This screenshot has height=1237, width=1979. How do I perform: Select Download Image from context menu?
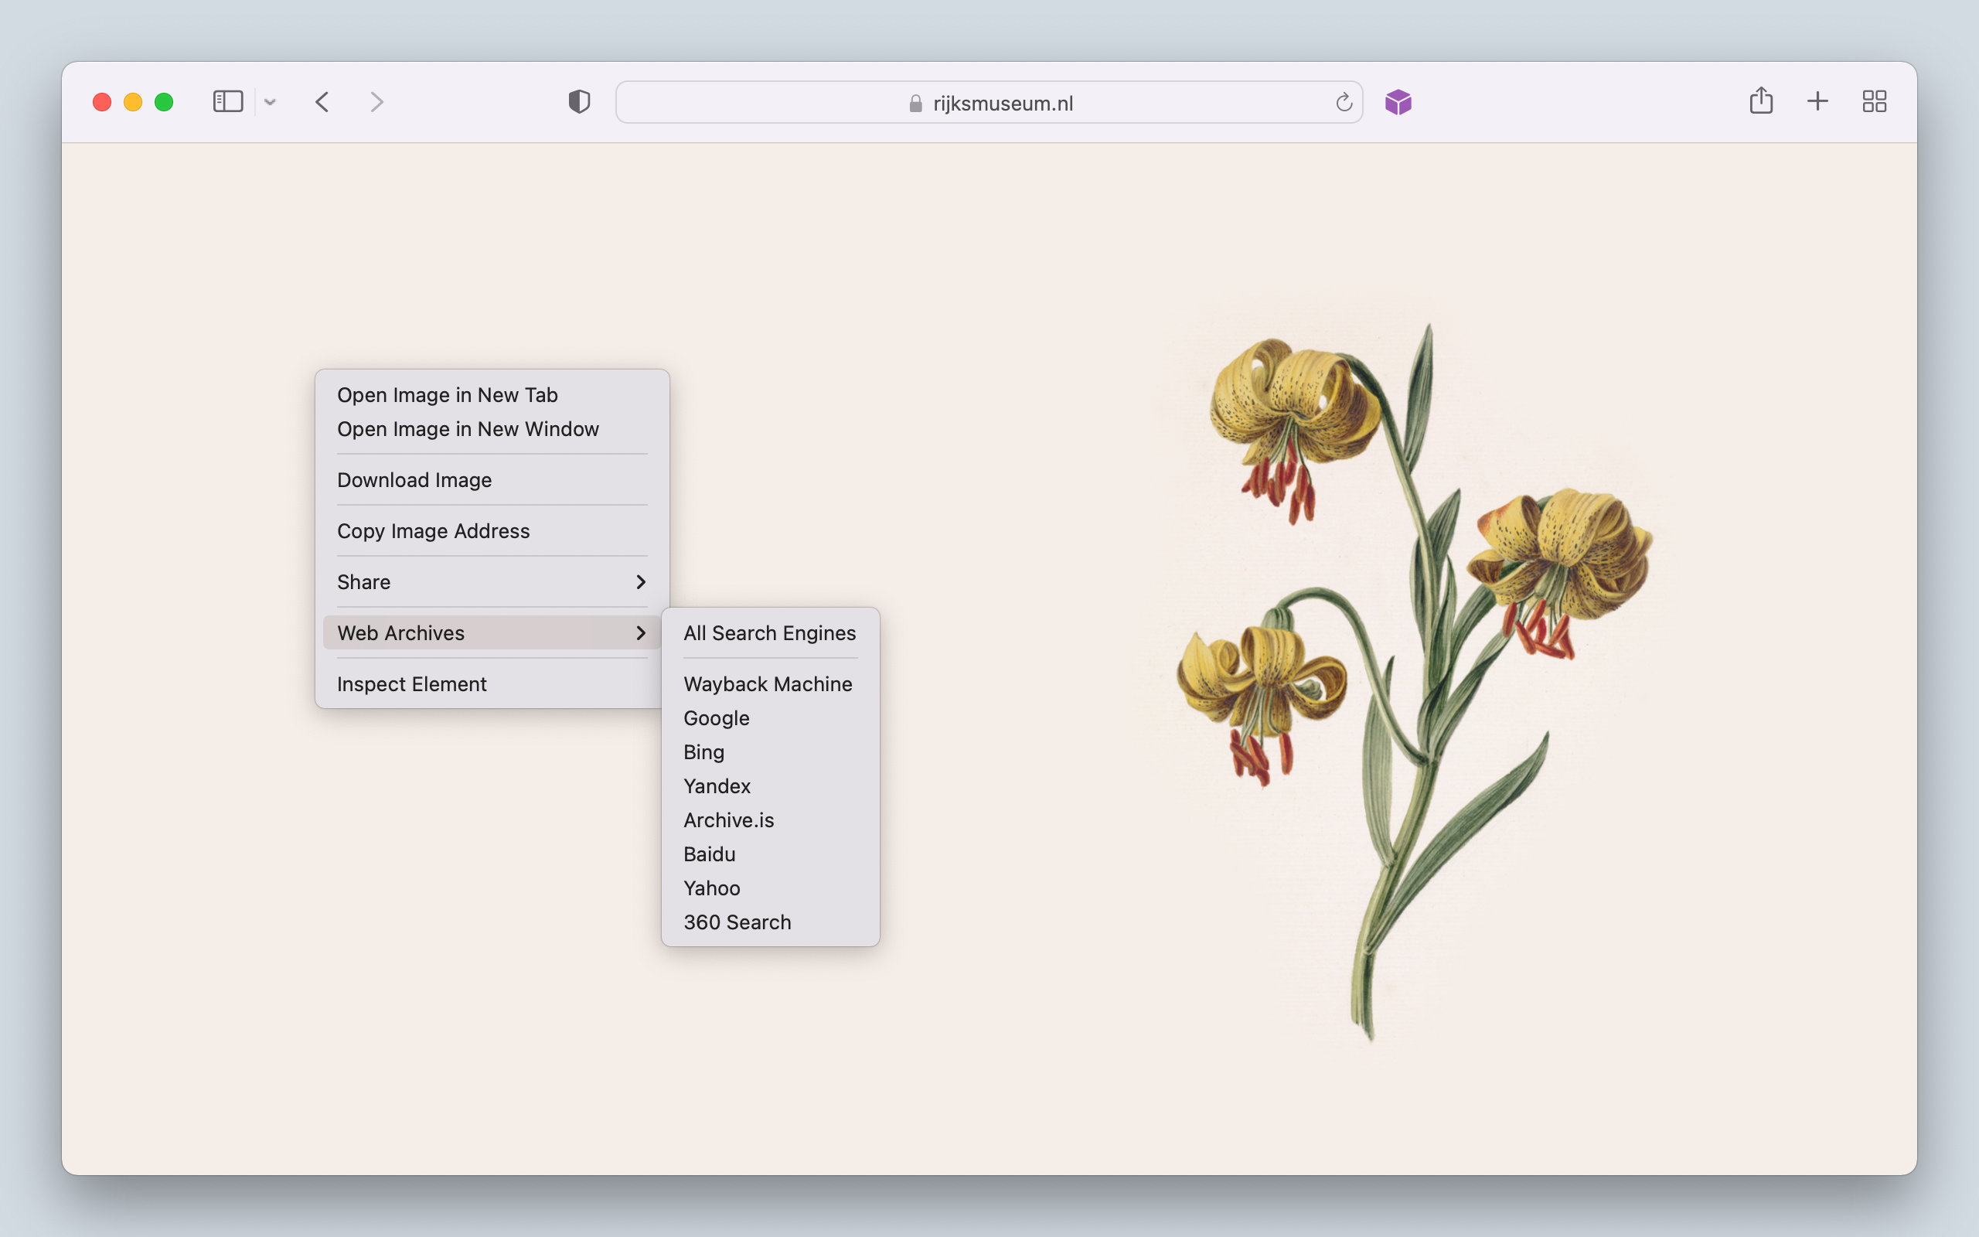click(x=414, y=480)
